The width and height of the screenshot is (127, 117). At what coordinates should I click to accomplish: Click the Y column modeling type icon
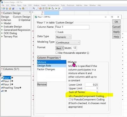(x=2, y=91)
